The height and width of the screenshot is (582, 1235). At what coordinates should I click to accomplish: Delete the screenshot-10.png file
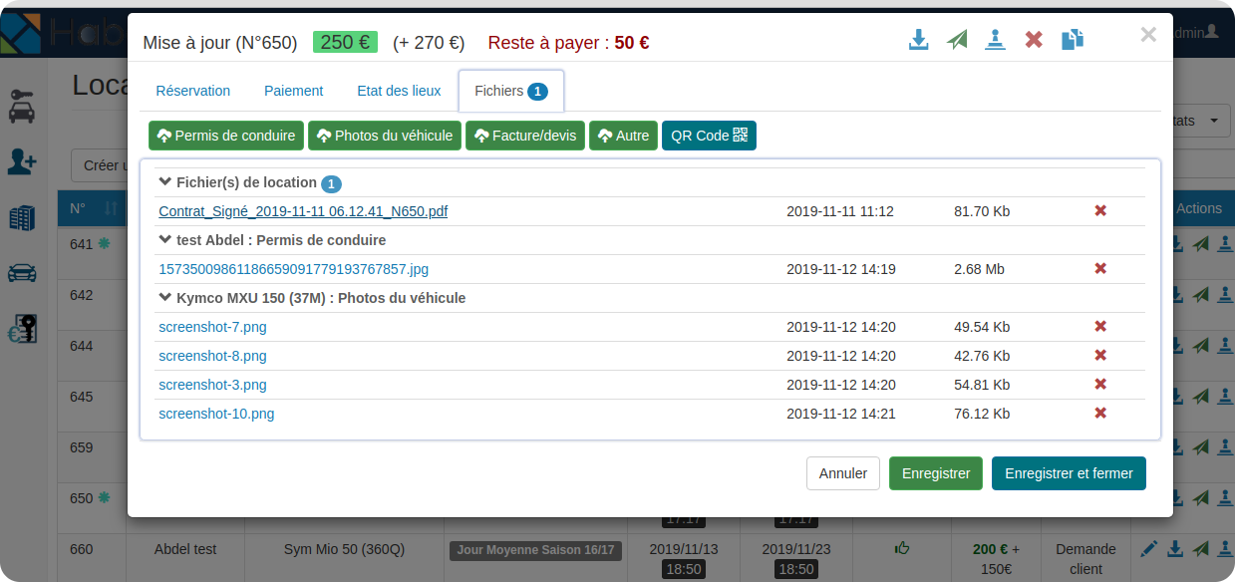(1100, 414)
